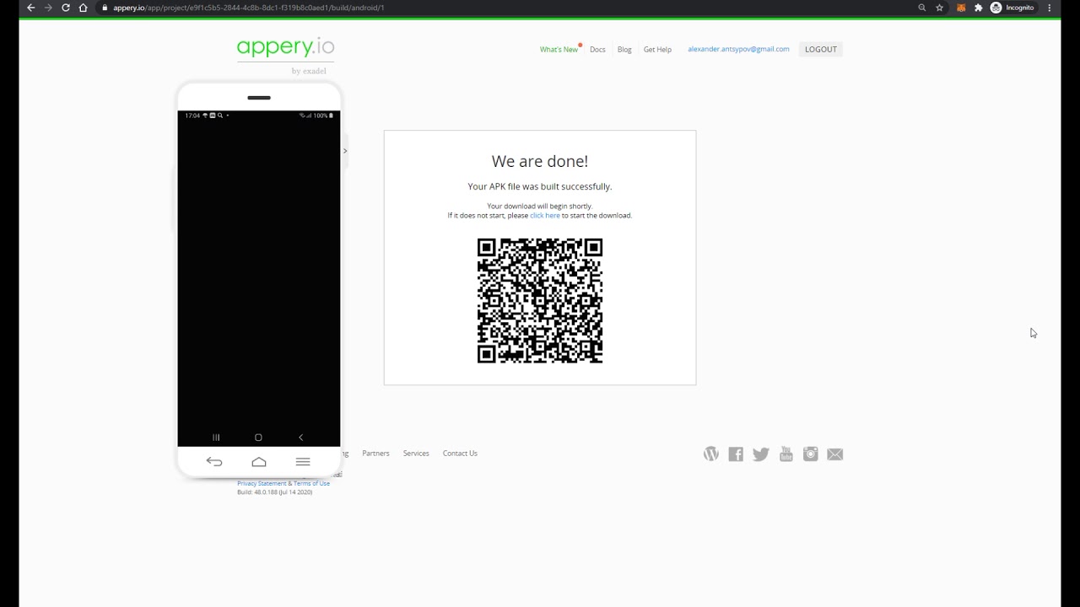Screen dimensions: 1080x607
Task: Go back in the browser
Action: pyautogui.click(x=31, y=8)
